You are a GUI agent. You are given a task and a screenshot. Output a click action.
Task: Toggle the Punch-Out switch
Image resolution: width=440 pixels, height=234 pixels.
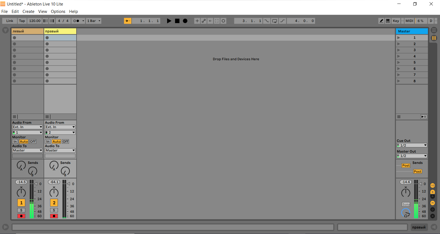pyautogui.click(x=283, y=21)
